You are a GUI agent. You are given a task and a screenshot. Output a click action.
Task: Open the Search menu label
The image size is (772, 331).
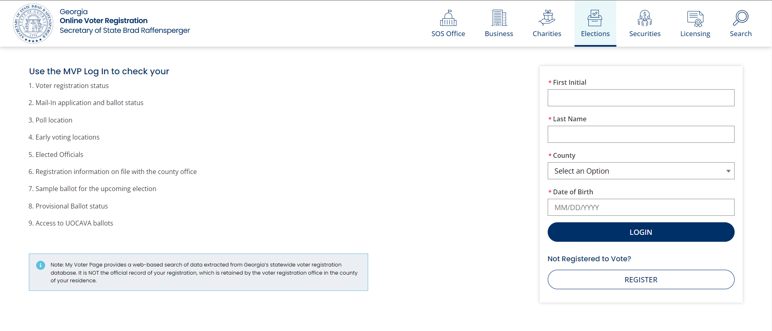point(741,34)
